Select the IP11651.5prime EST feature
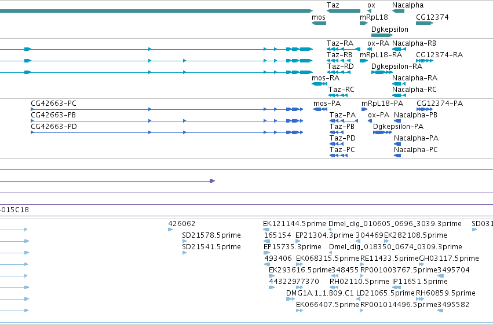The image size is (493, 325). coord(397,287)
